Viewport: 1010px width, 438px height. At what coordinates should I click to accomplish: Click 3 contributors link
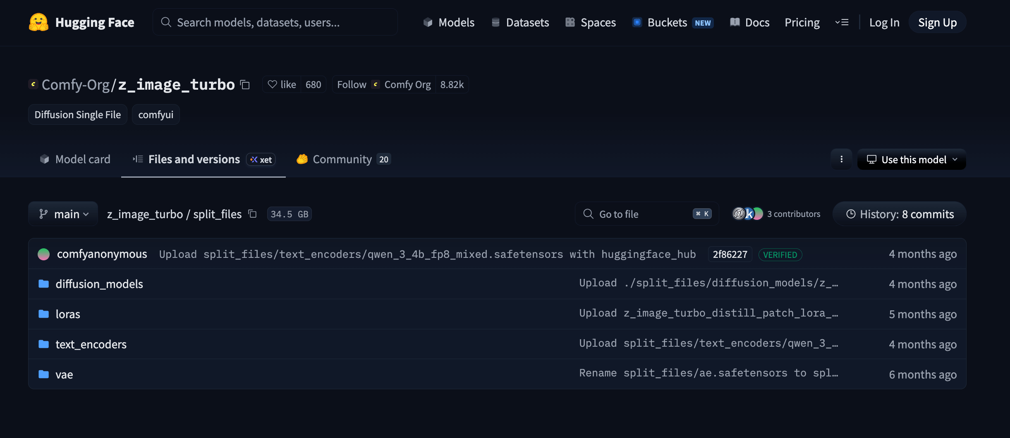[x=794, y=214]
